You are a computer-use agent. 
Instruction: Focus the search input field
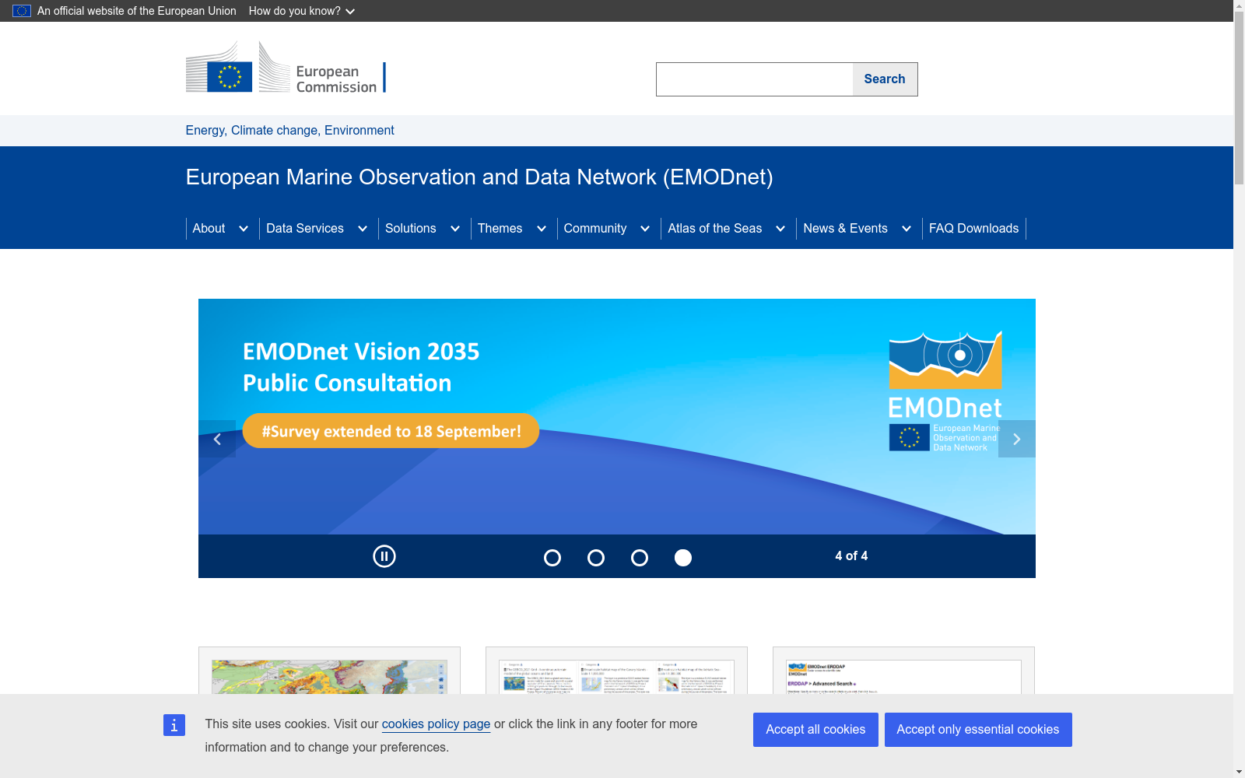point(755,79)
